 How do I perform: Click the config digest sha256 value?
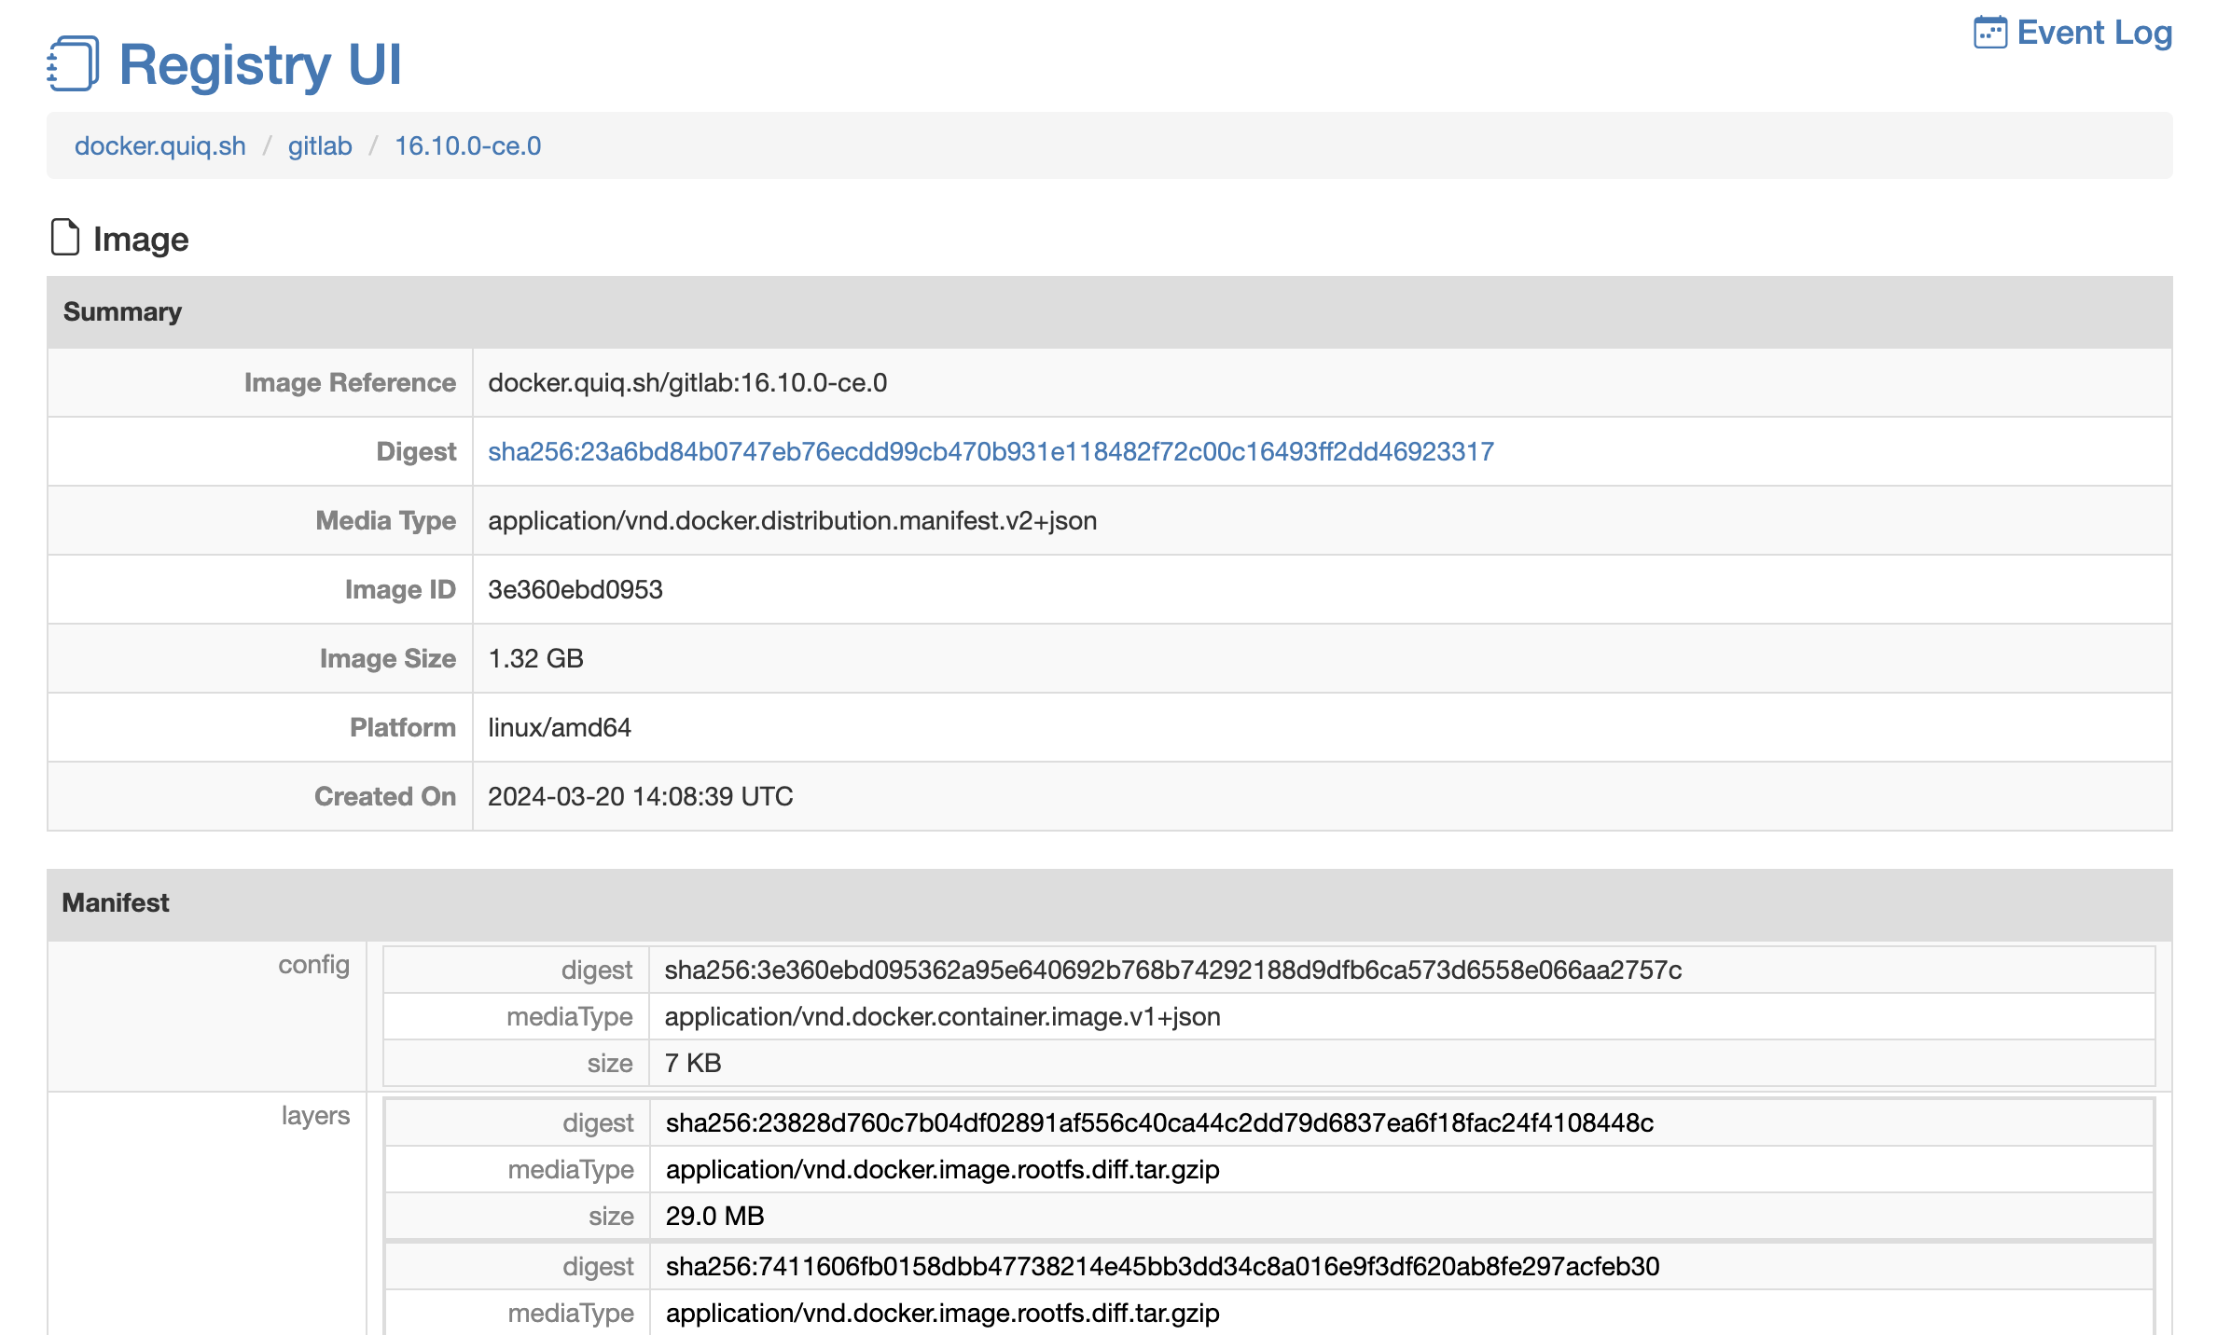click(1172, 970)
